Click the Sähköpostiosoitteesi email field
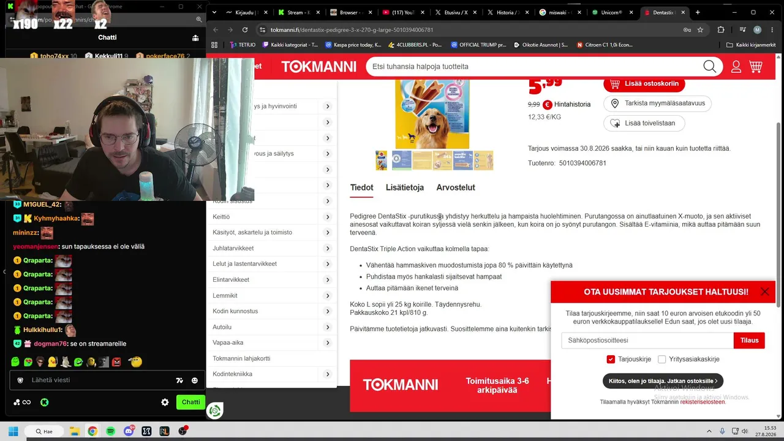Viewport: 784px width, 441px height. click(647, 341)
